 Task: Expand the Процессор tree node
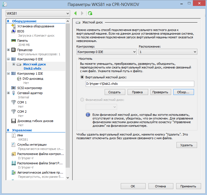[x=8, y=50]
